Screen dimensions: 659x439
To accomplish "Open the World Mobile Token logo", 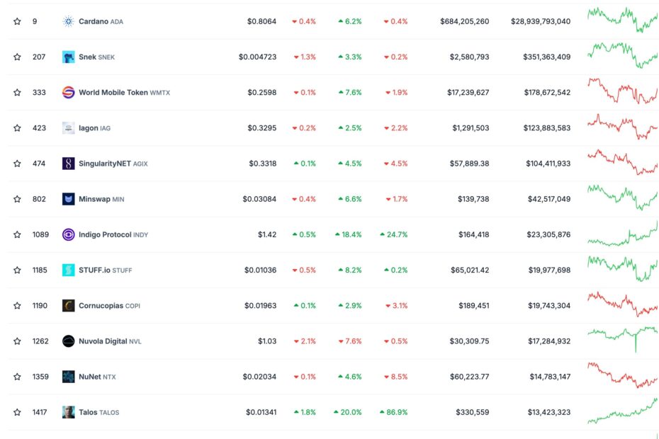I will click(68, 93).
